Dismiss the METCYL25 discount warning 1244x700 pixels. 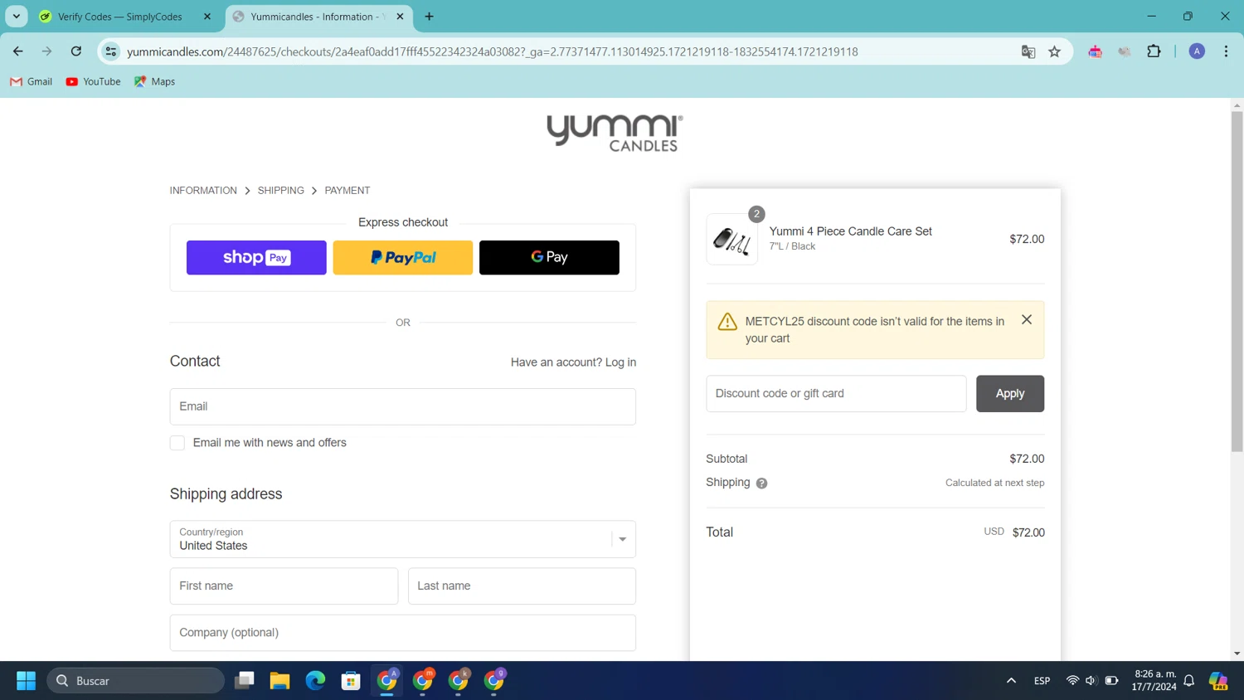coord(1027,319)
